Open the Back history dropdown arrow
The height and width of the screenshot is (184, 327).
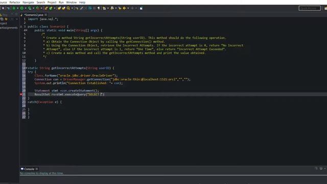(128, 8)
